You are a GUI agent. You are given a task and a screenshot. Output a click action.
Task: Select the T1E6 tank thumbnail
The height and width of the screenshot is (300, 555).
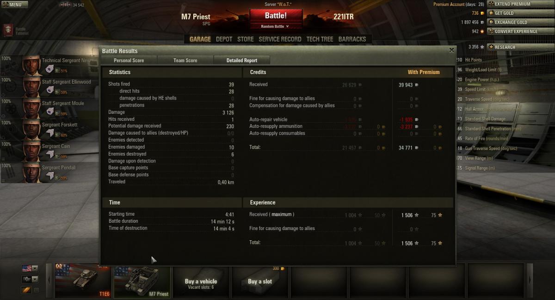coord(83,281)
